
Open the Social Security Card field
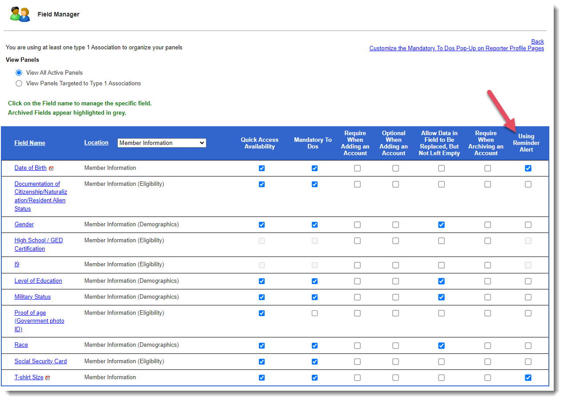coord(40,361)
